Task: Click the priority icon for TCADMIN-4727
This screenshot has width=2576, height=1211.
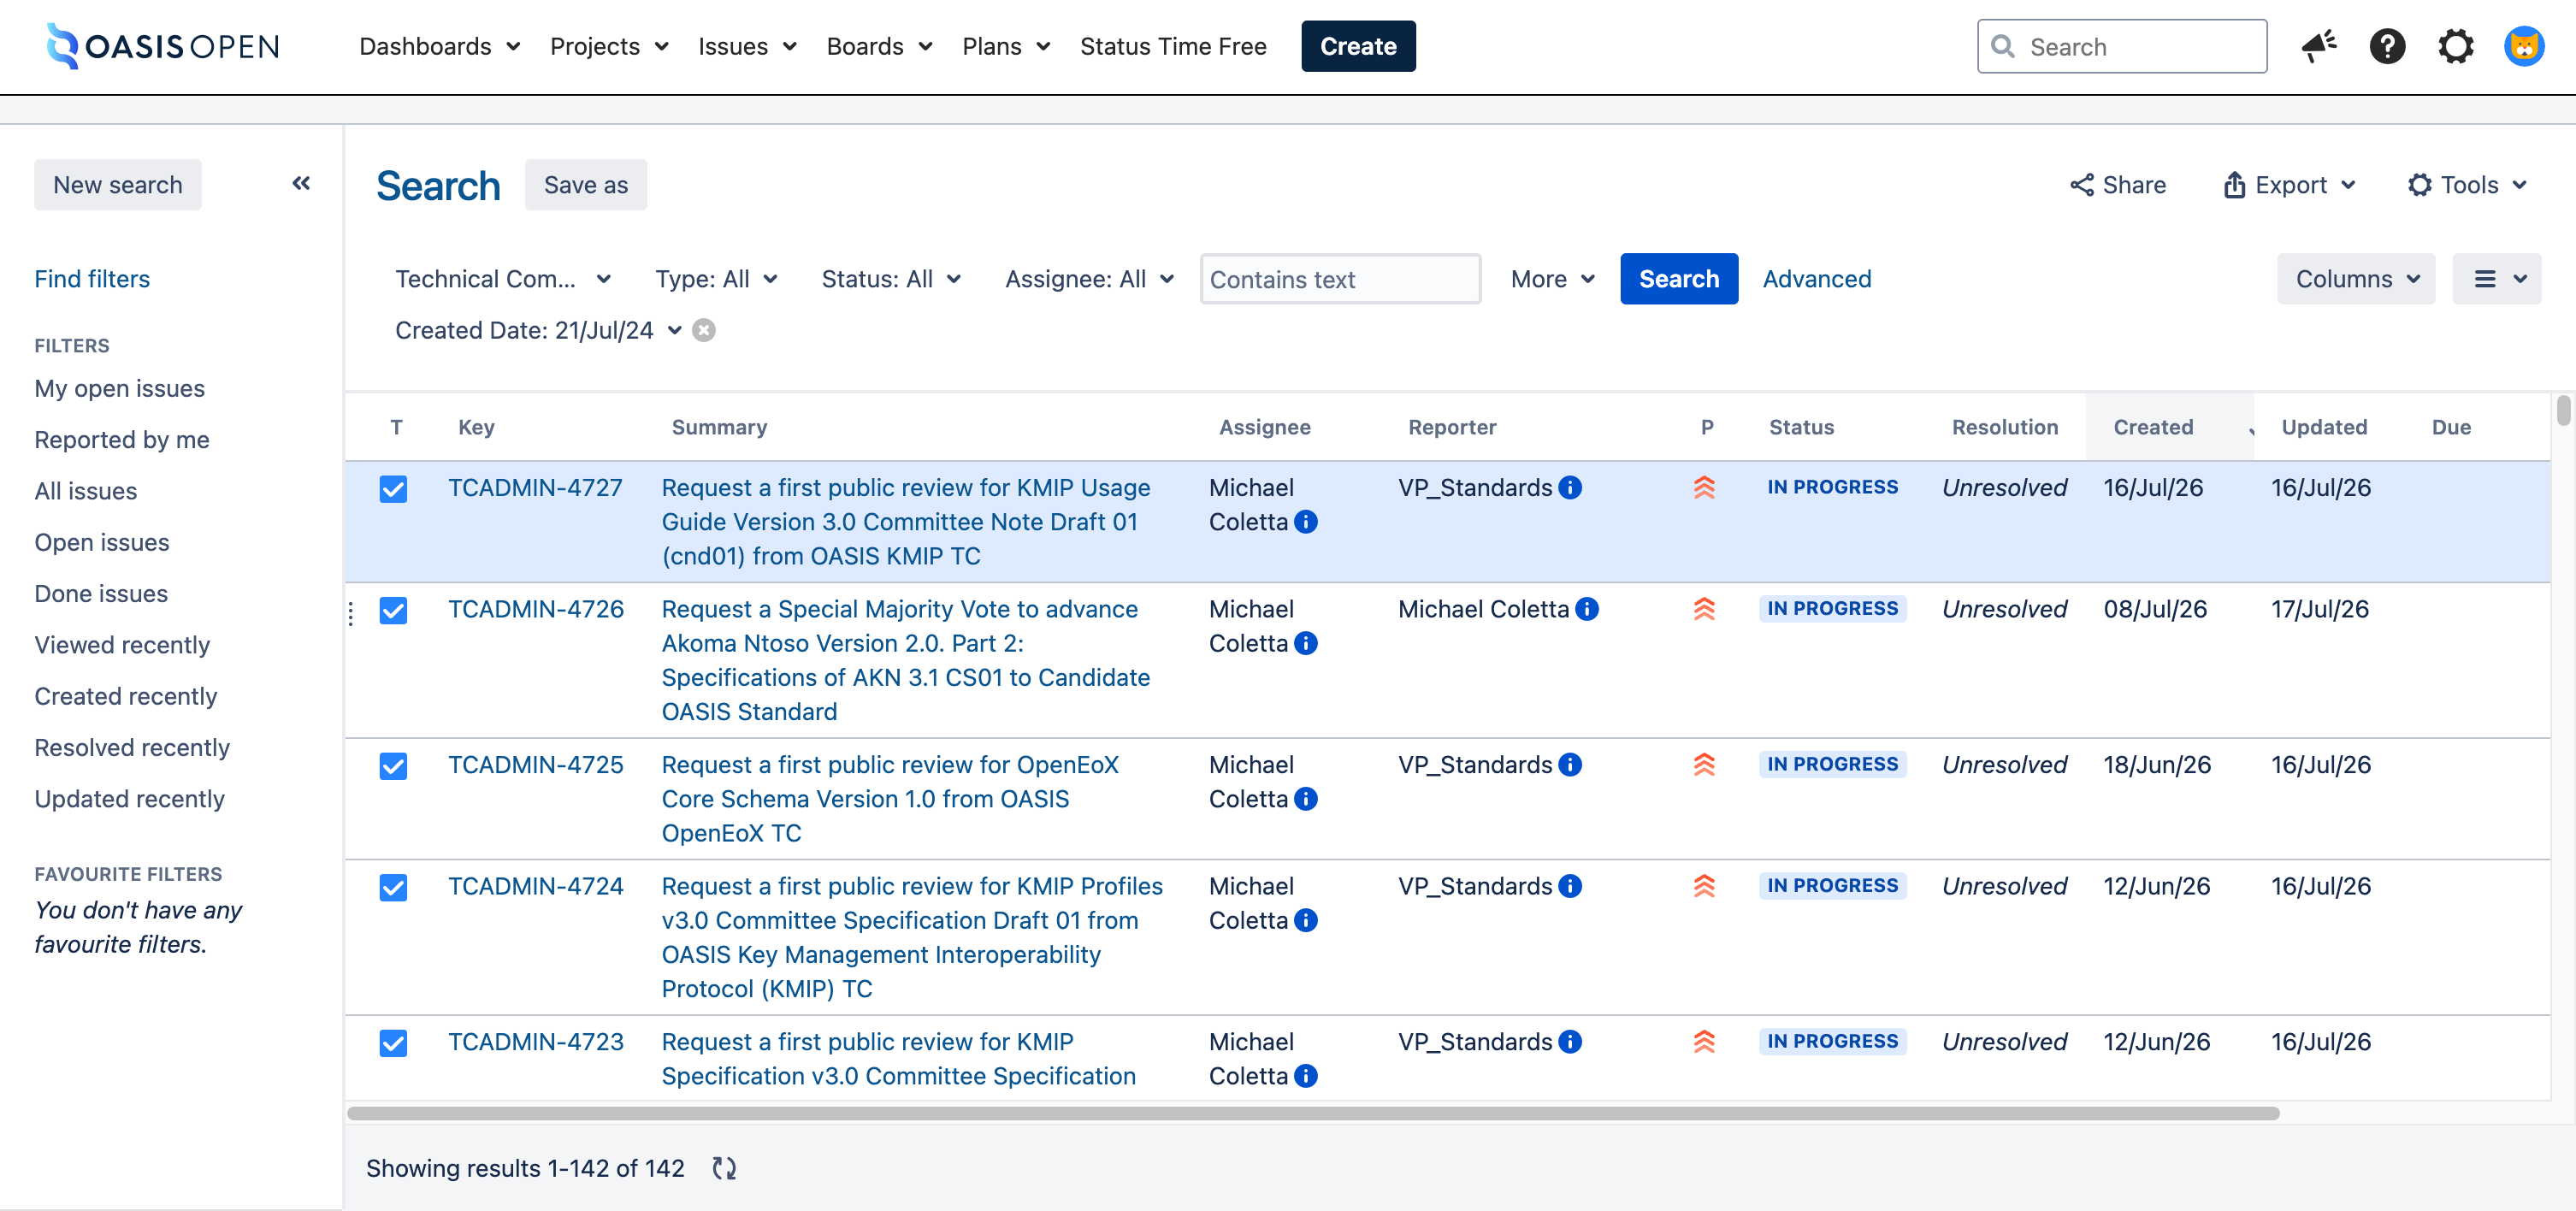Action: pos(1704,487)
